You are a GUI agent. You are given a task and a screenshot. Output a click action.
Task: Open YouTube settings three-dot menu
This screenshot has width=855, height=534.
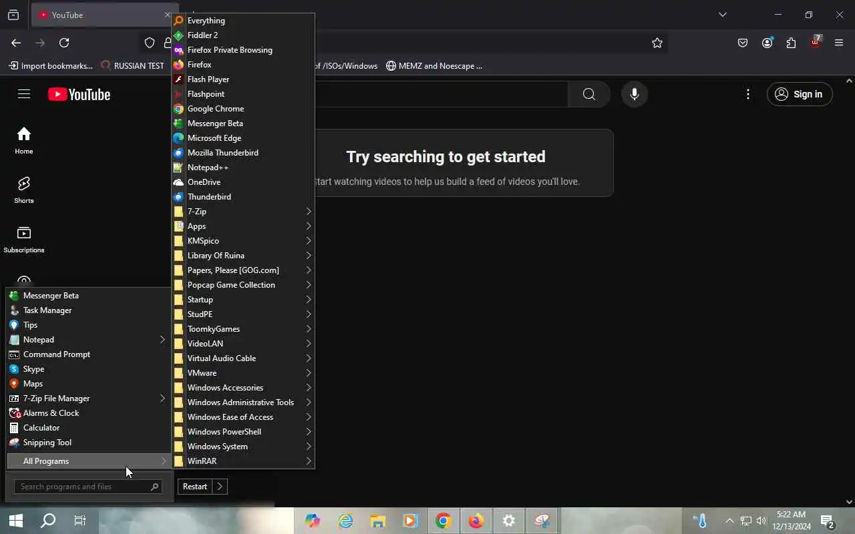[748, 94]
